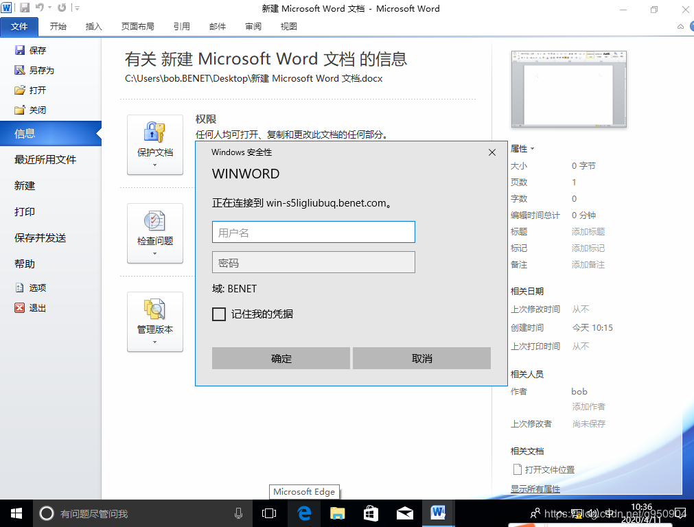Image resolution: width=694 pixels, height=527 pixels.
Task: Open the 审阅 ribbon tab
Action: click(x=253, y=27)
